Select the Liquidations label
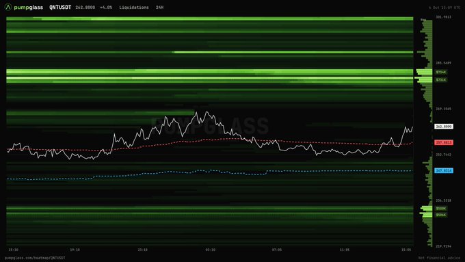Image resolution: width=465 pixels, height=262 pixels. (x=134, y=8)
